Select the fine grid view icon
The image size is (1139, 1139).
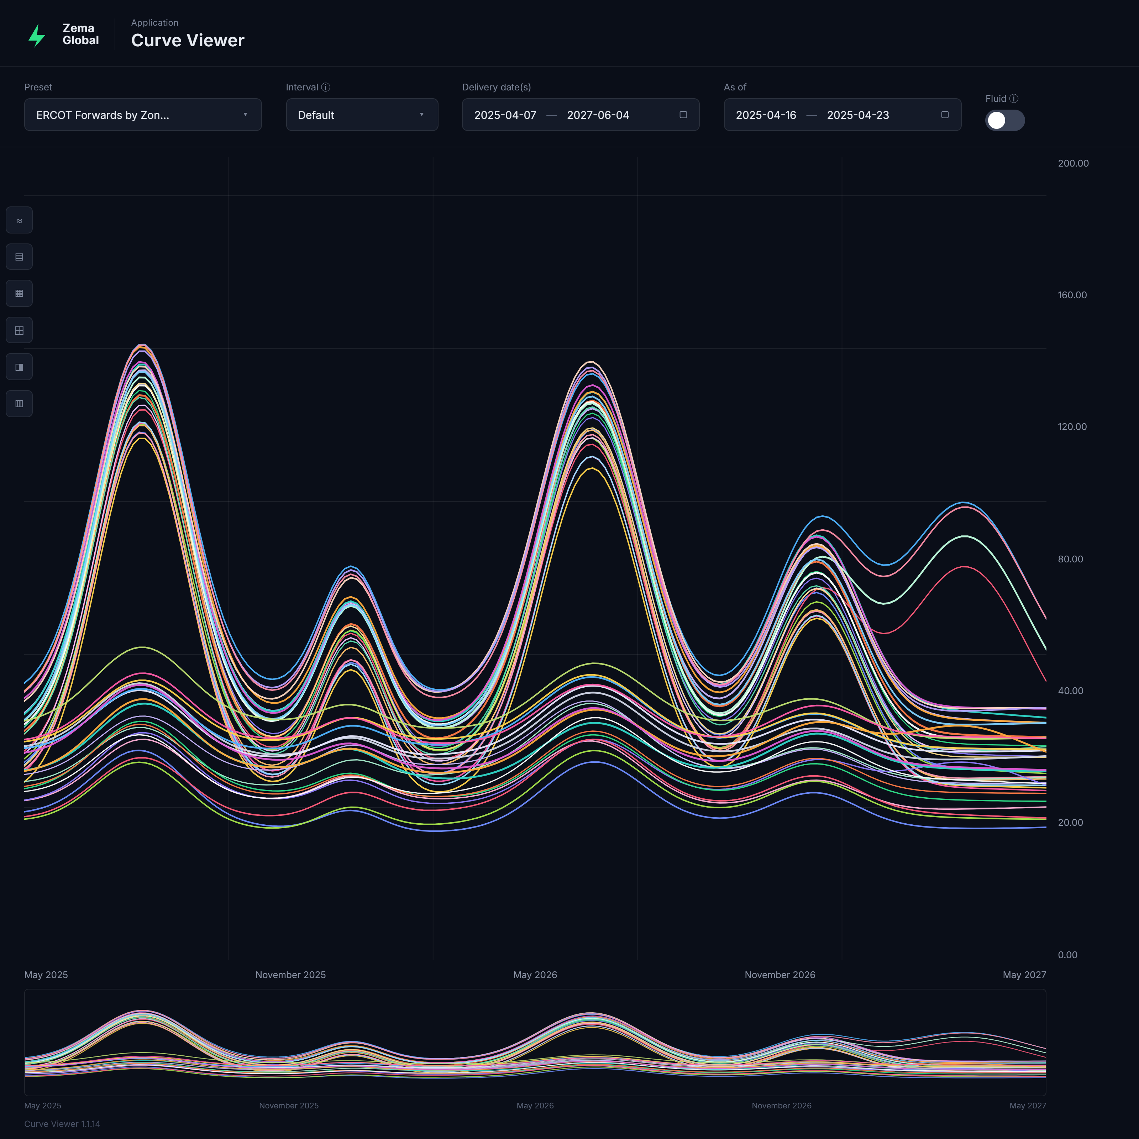pos(19,294)
